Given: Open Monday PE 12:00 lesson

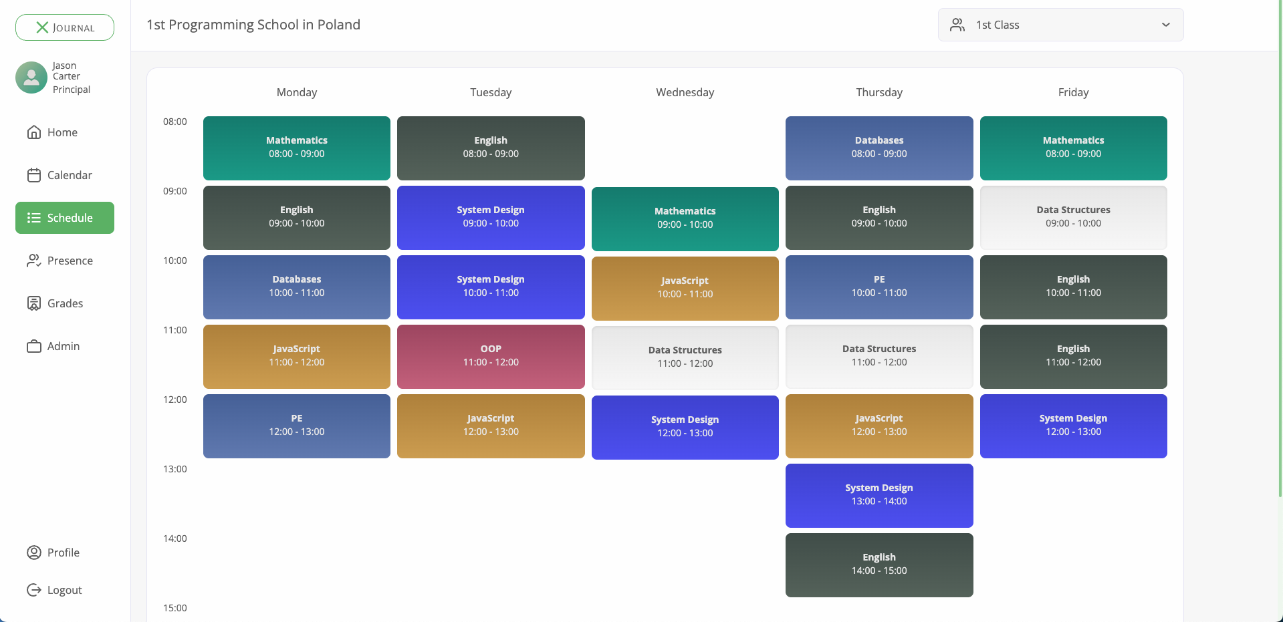Looking at the screenshot, I should pos(297,426).
